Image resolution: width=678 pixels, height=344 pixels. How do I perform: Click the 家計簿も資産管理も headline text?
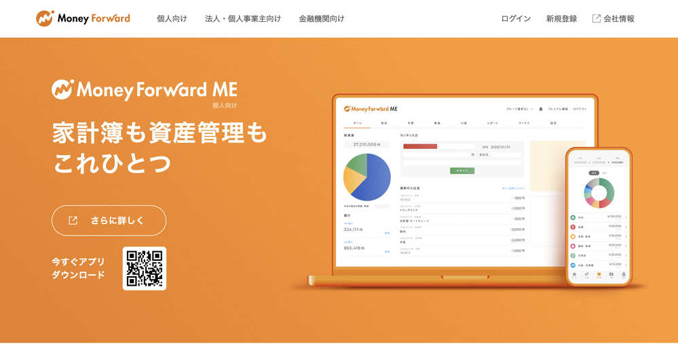pos(160,134)
